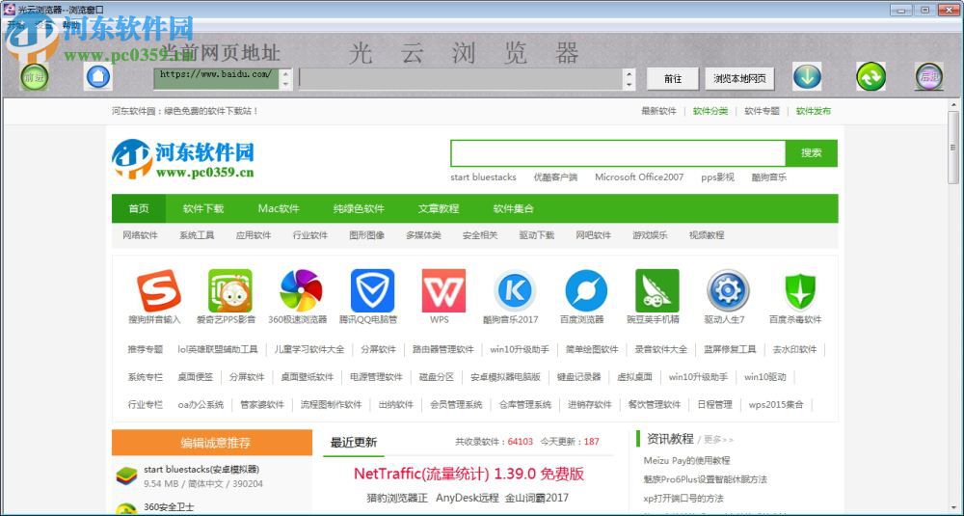Image resolution: width=964 pixels, height=516 pixels.
Task: Open 腾讯QQ电脑管家 shield icon
Action: pos(372,290)
